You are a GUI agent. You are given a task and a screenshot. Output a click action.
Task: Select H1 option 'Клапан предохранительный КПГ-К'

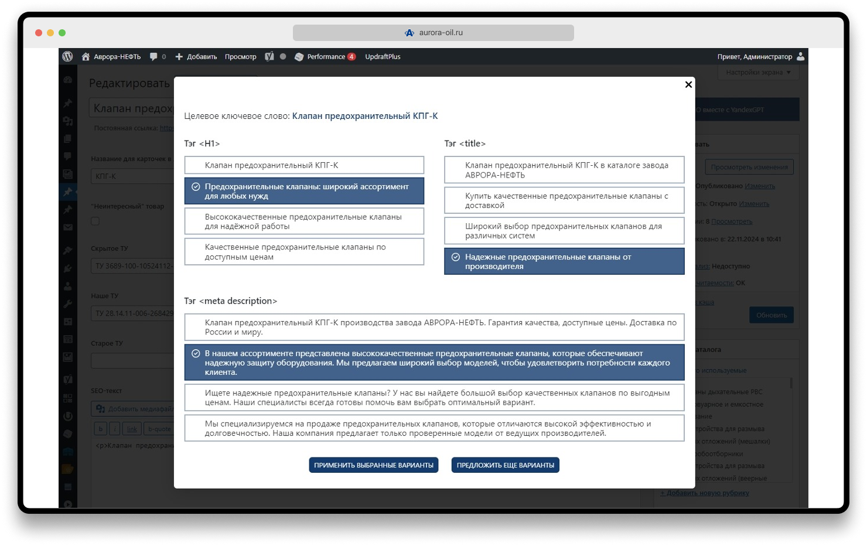304,165
